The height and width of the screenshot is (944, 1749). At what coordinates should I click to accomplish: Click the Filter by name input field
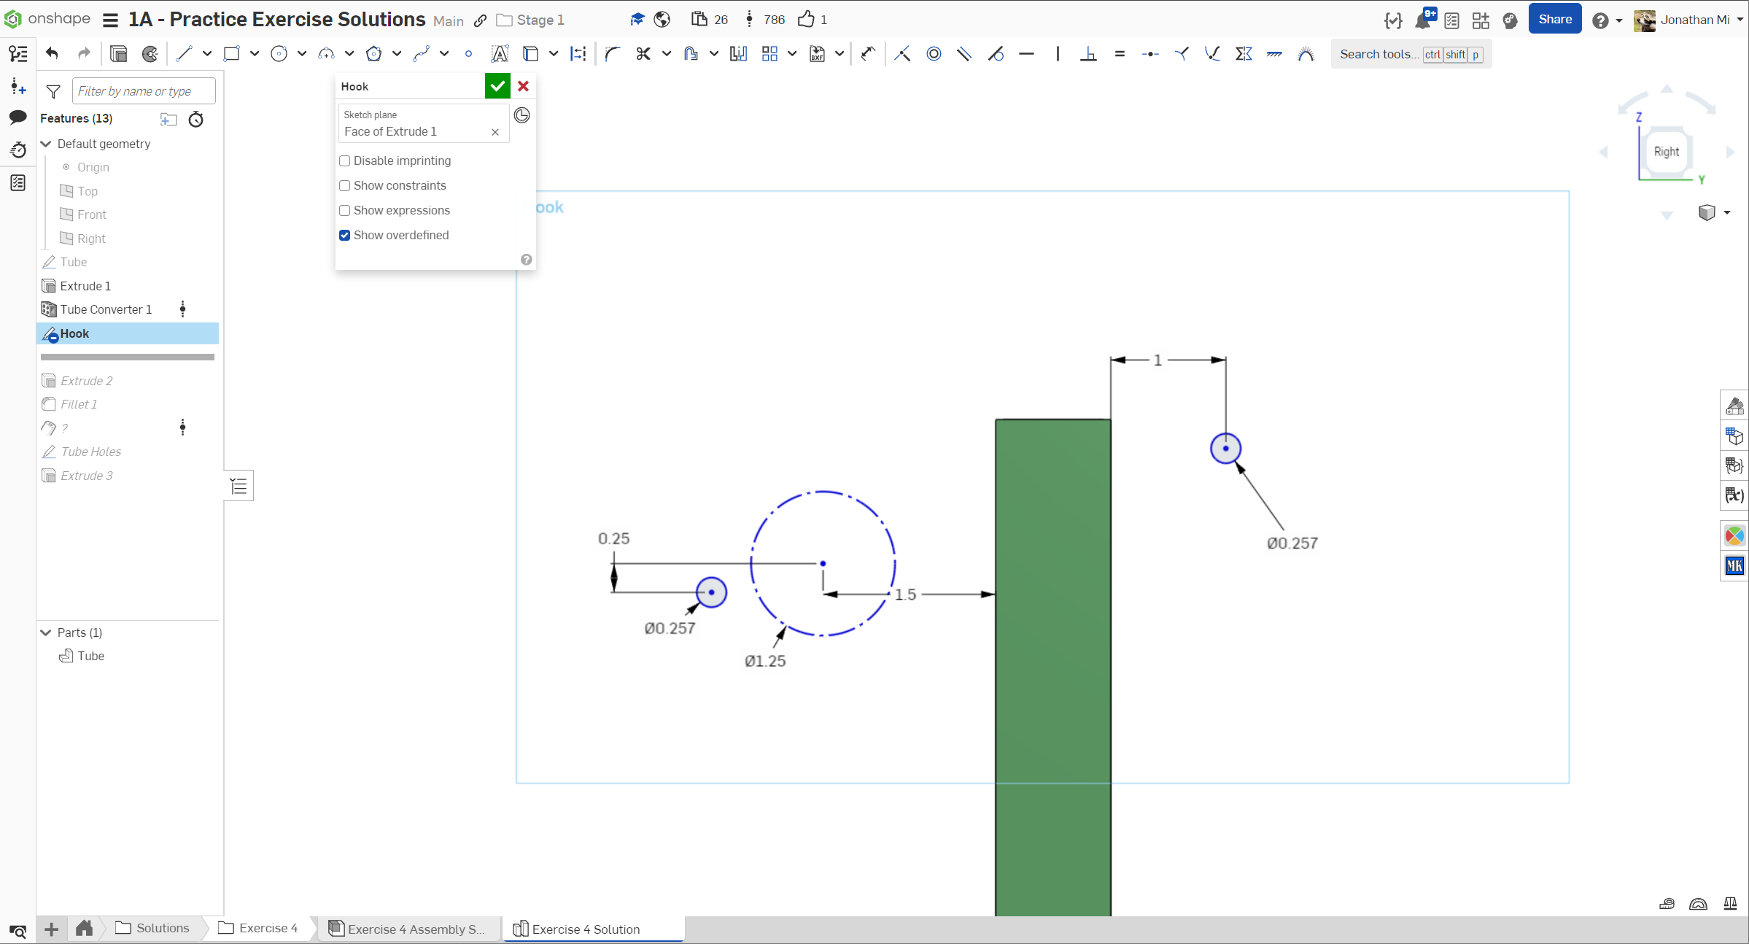point(143,91)
